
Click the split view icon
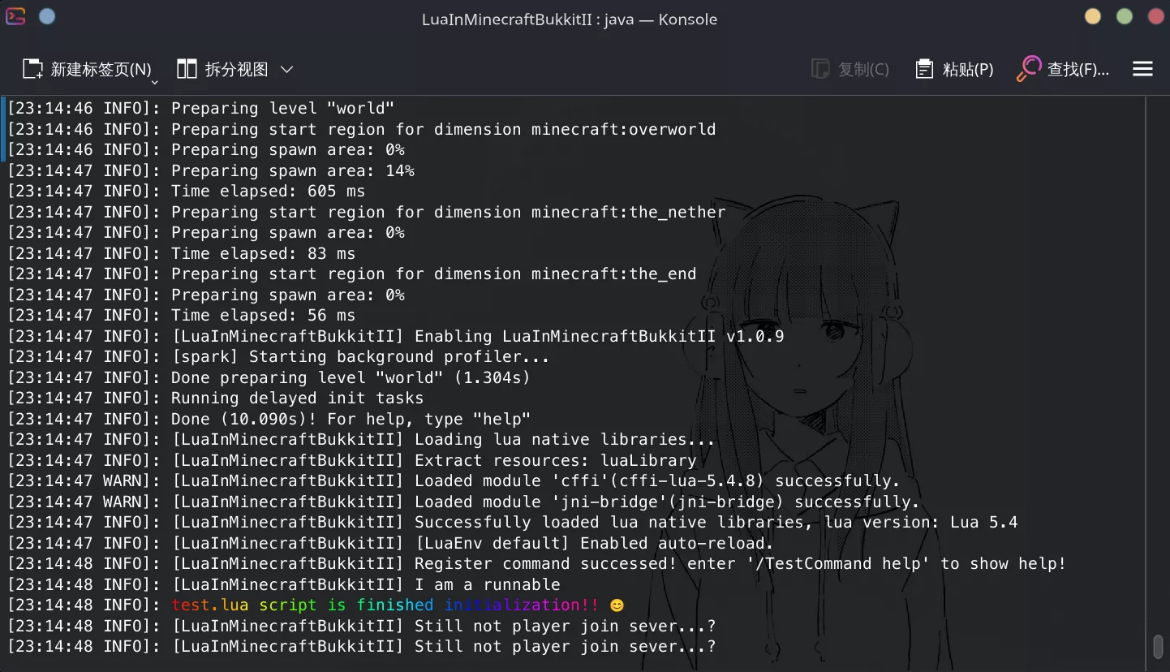(x=187, y=70)
